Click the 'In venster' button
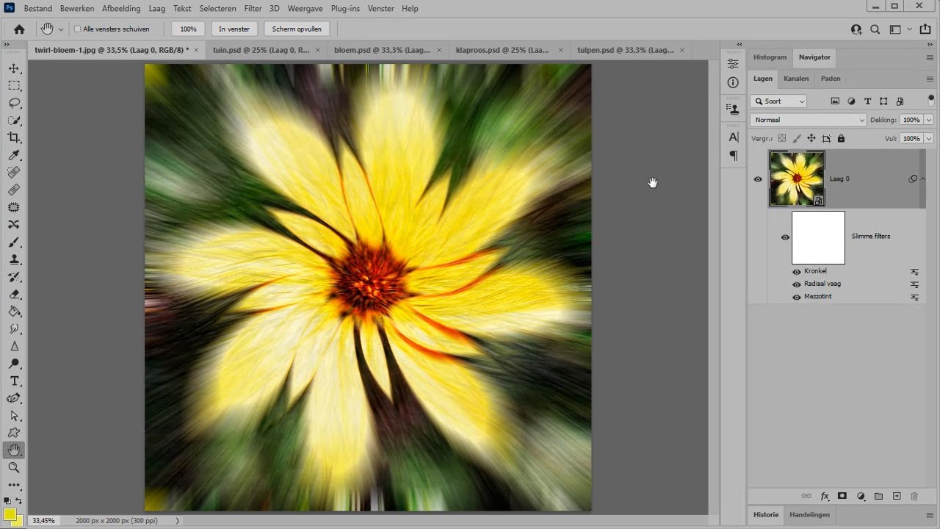Screen dimensions: 940x529 point(234,29)
